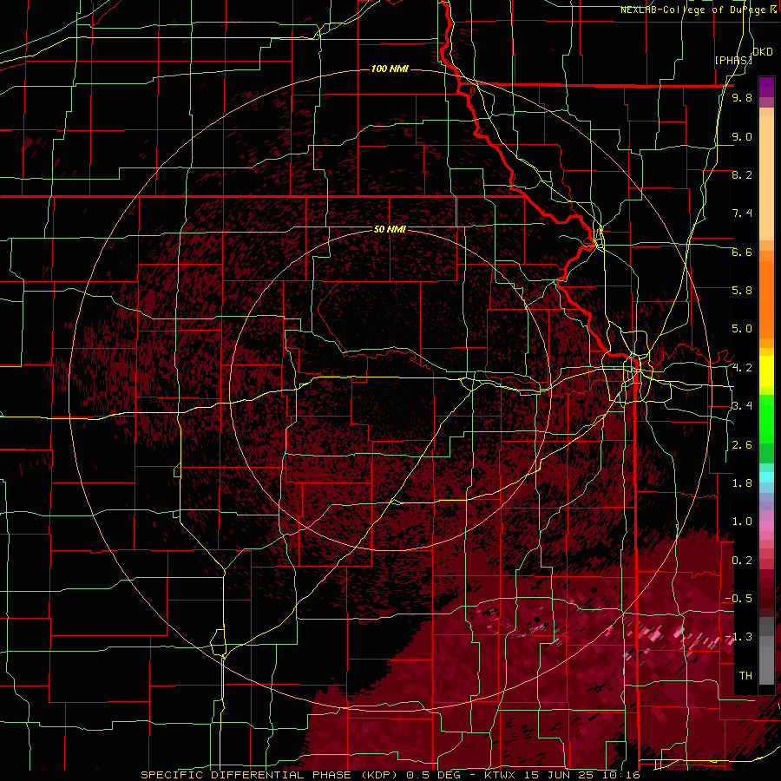Select the -1.3 scale value
The height and width of the screenshot is (781, 781).
(x=738, y=637)
